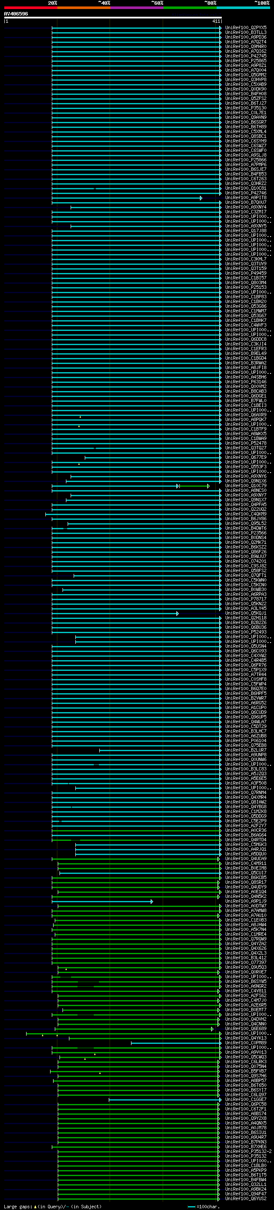Click the white query sequence ruler bar

[x=113, y=18]
